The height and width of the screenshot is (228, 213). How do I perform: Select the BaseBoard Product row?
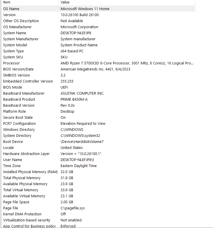(99, 99)
